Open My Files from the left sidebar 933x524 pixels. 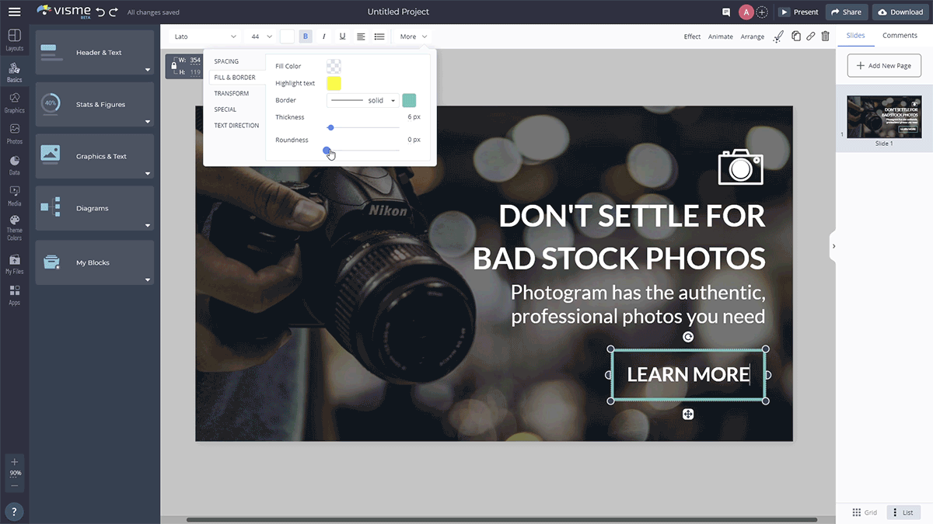(14, 259)
